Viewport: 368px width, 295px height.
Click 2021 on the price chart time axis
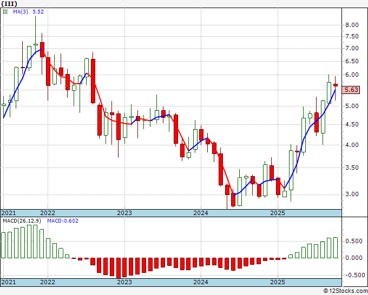9,213
